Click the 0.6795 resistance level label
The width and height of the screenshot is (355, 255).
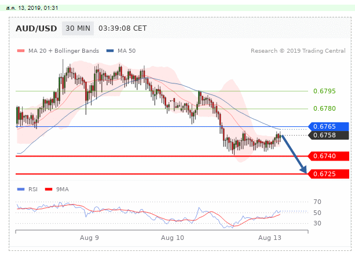324,91
